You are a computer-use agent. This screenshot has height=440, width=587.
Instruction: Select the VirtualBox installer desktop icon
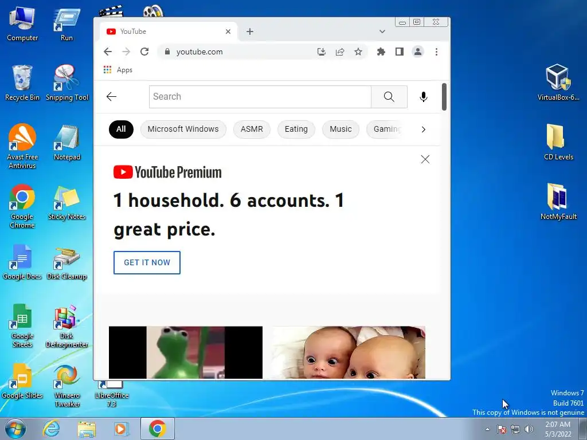tap(558, 82)
